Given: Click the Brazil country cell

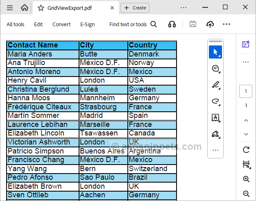Looking at the screenshot, I should (152, 178).
